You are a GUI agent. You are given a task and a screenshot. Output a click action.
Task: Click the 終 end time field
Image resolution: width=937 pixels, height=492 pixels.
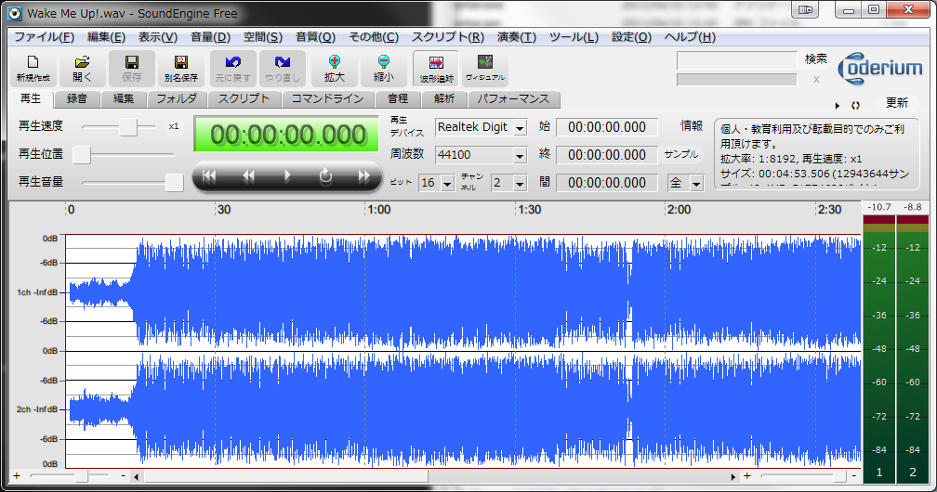coord(606,155)
